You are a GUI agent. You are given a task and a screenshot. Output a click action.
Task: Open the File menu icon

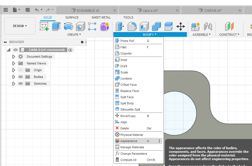[15, 10]
